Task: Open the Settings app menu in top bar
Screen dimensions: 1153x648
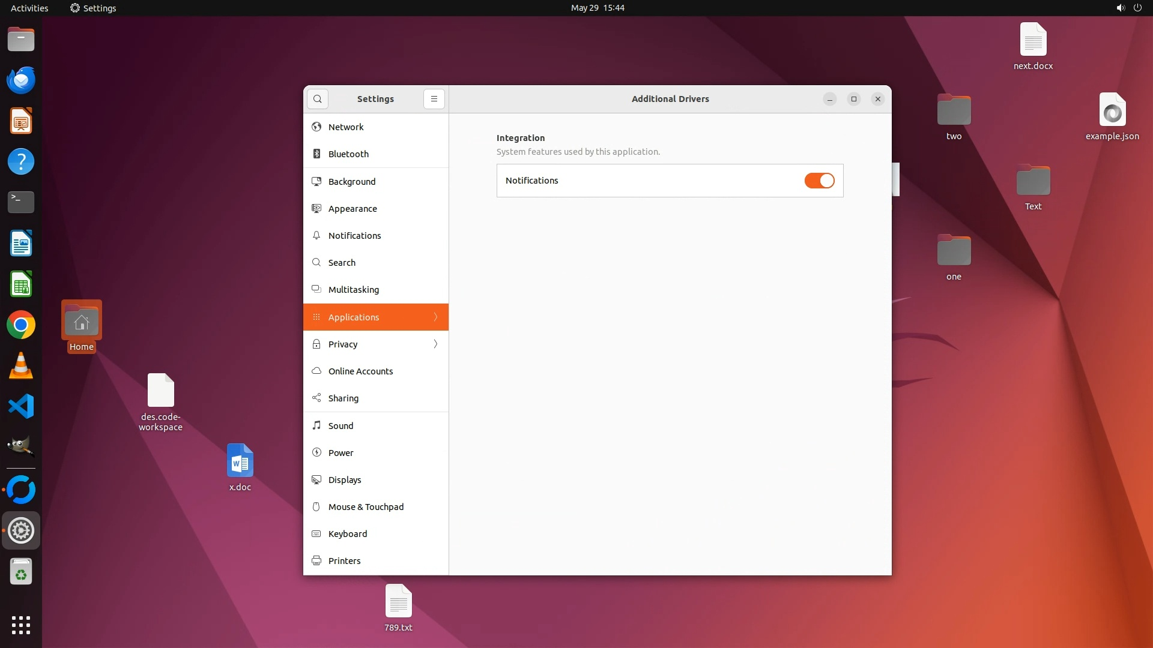Action: point(93,8)
